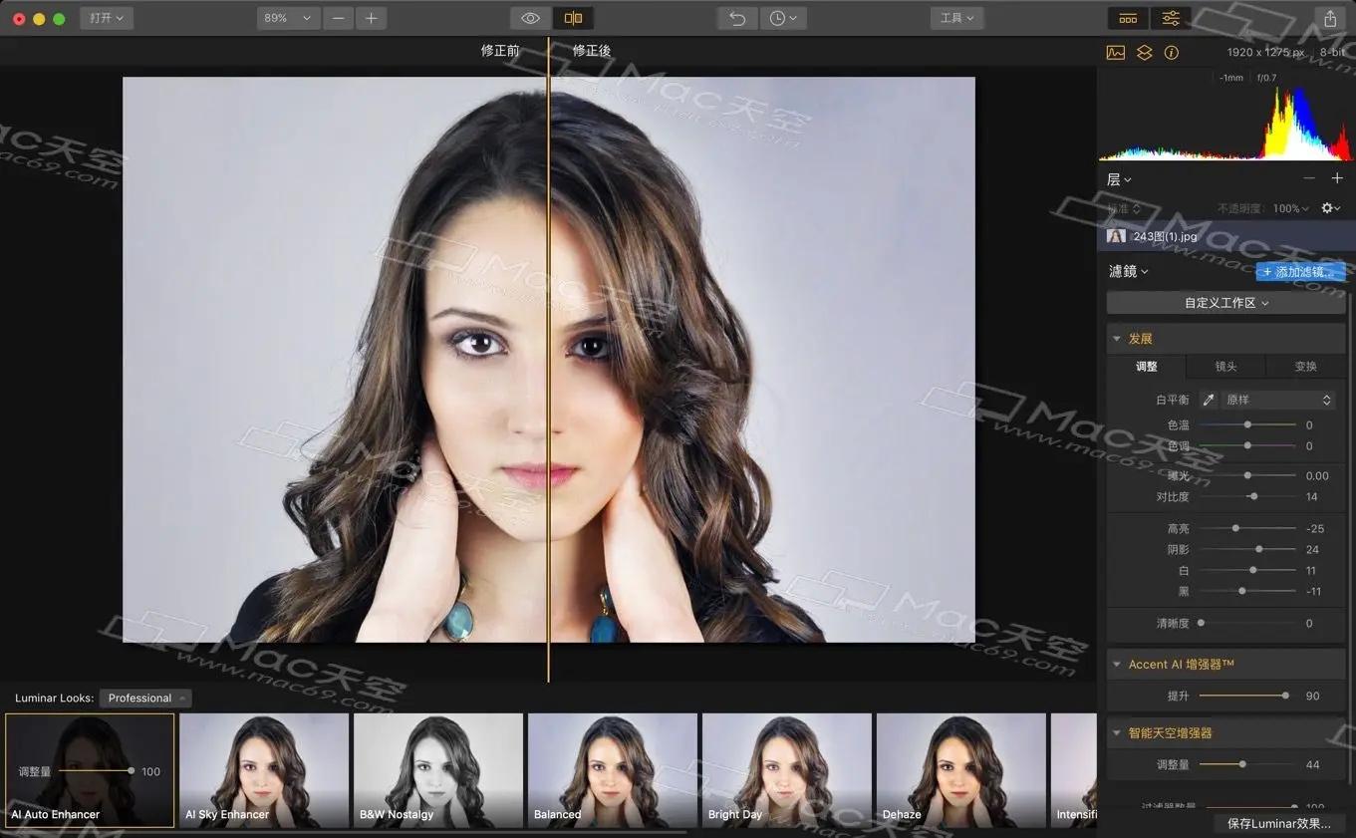
Task: Add new layer with plus icon
Action: coord(1337,178)
